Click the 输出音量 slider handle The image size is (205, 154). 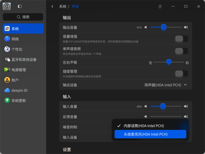[164, 27]
